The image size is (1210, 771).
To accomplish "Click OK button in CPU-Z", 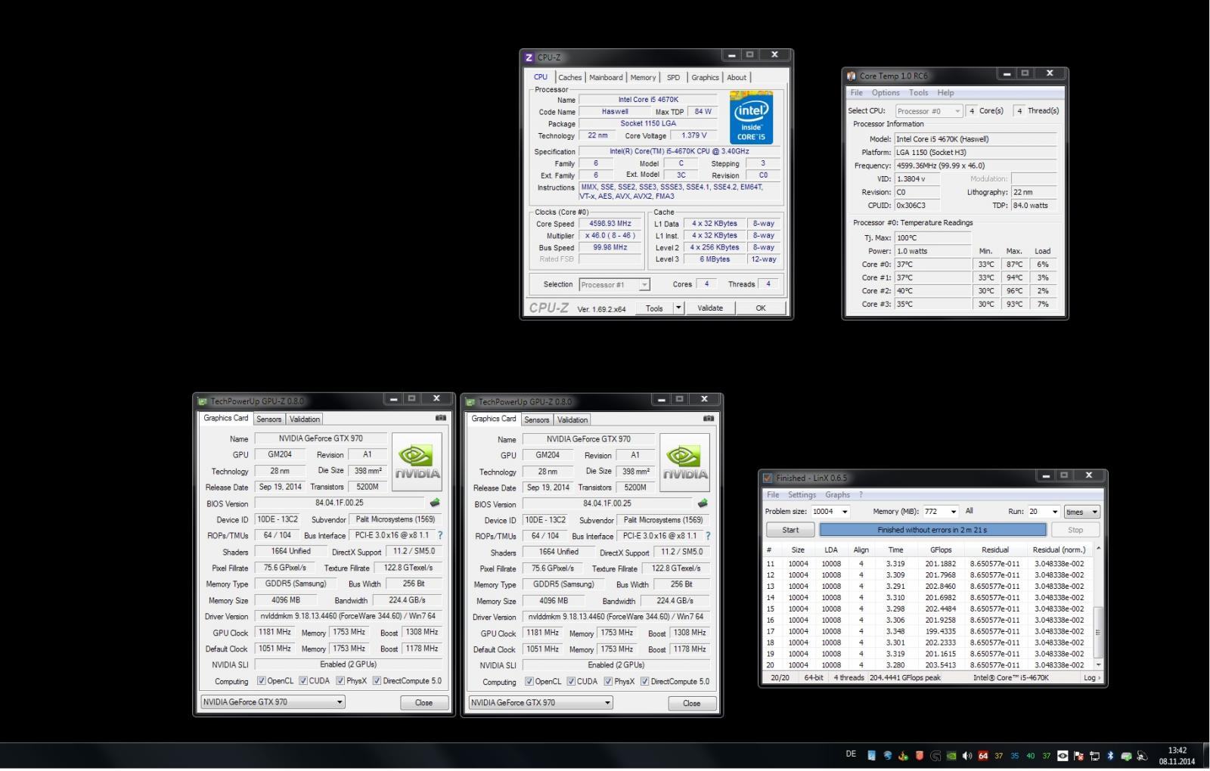I will [761, 308].
